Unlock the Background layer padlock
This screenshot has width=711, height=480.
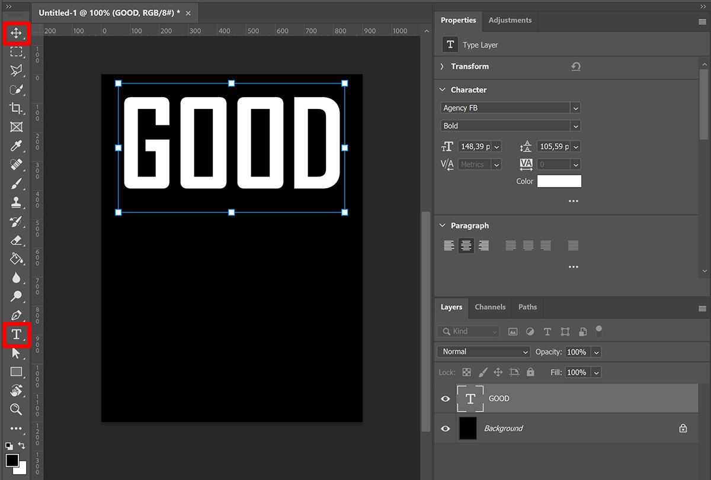point(683,429)
